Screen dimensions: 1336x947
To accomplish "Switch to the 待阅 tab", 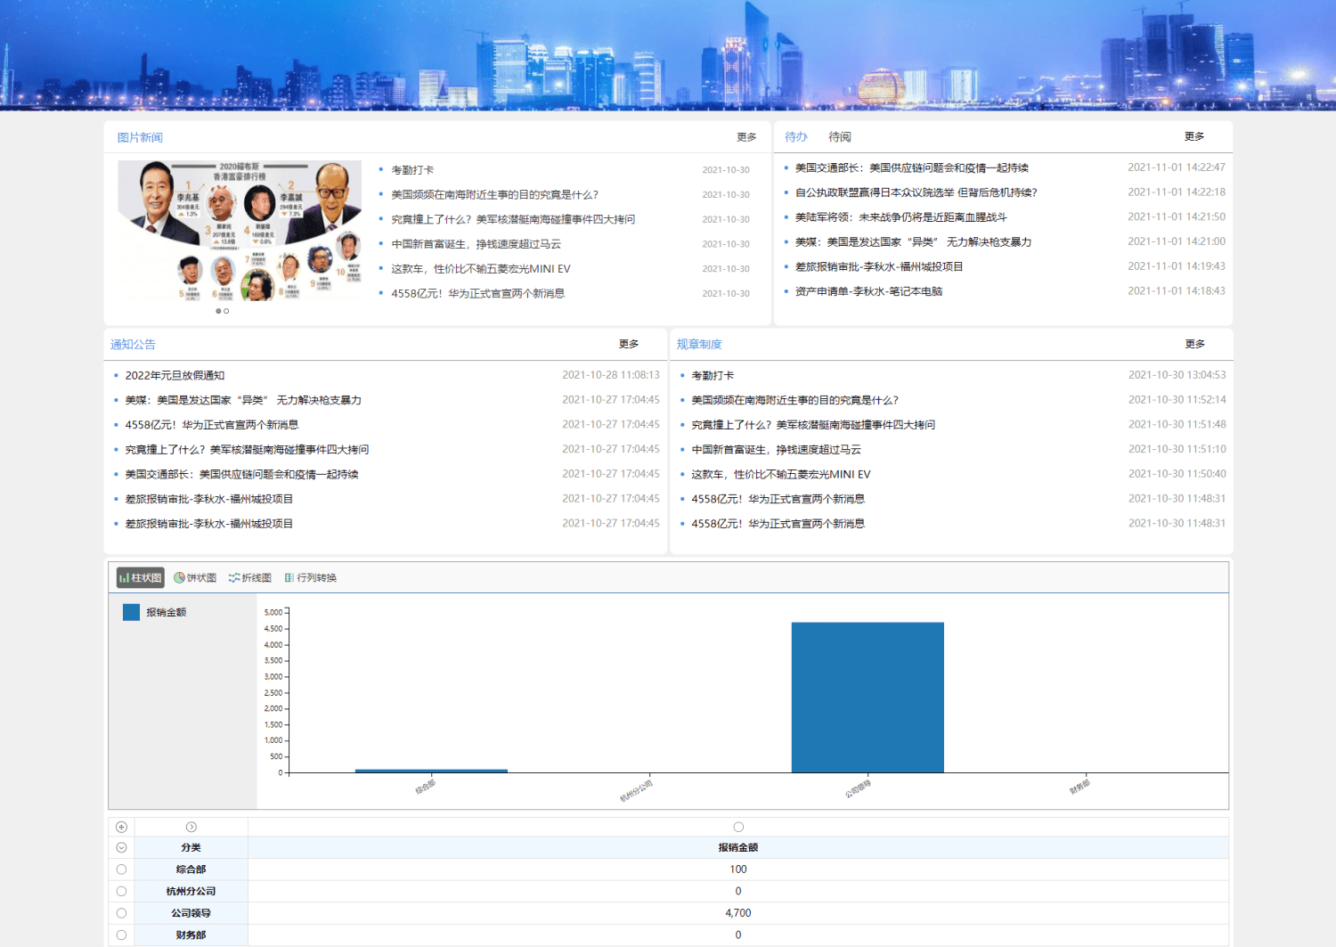I will 840,136.
